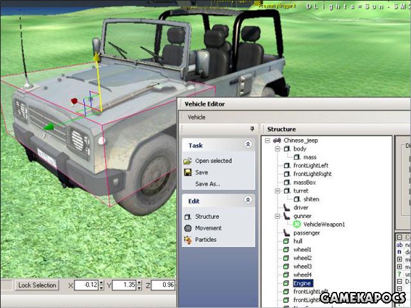This screenshot has width=411, height=308.
Task: Select shiten under turret
Action: coord(311,200)
